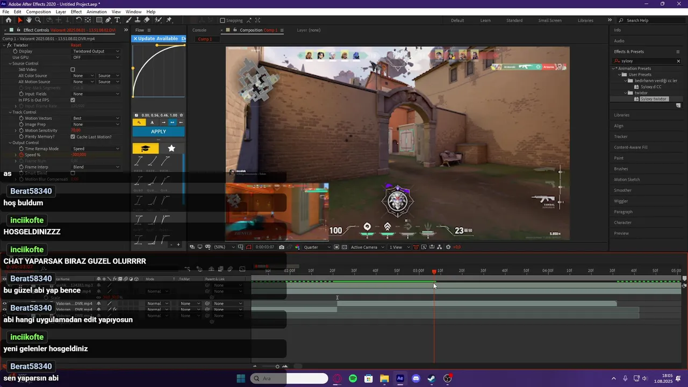Switch to the Standard workspace
Screen dimensions: 688x387
point(514,20)
